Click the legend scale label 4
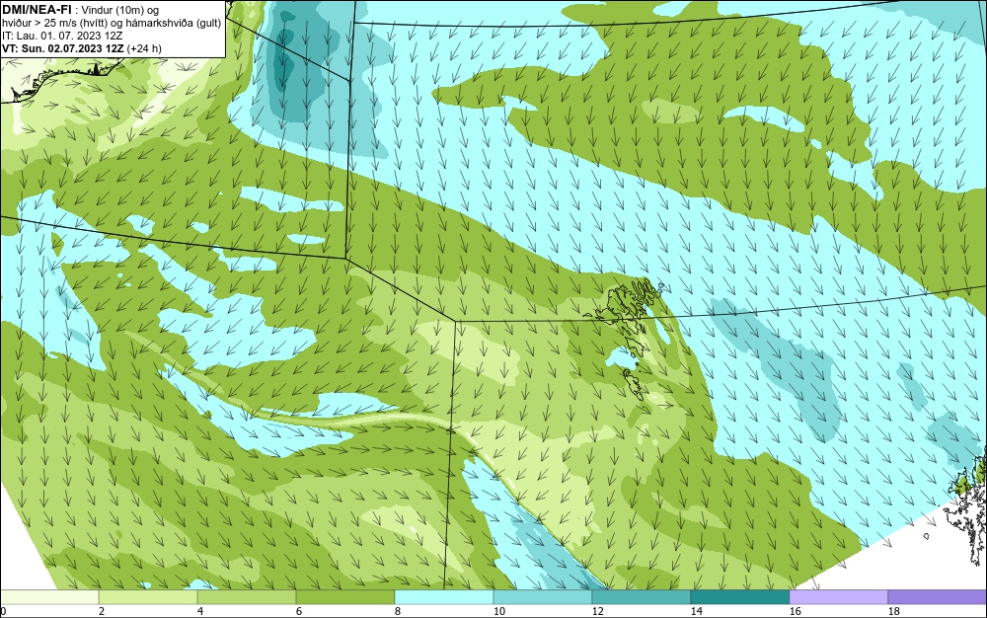 [200, 611]
